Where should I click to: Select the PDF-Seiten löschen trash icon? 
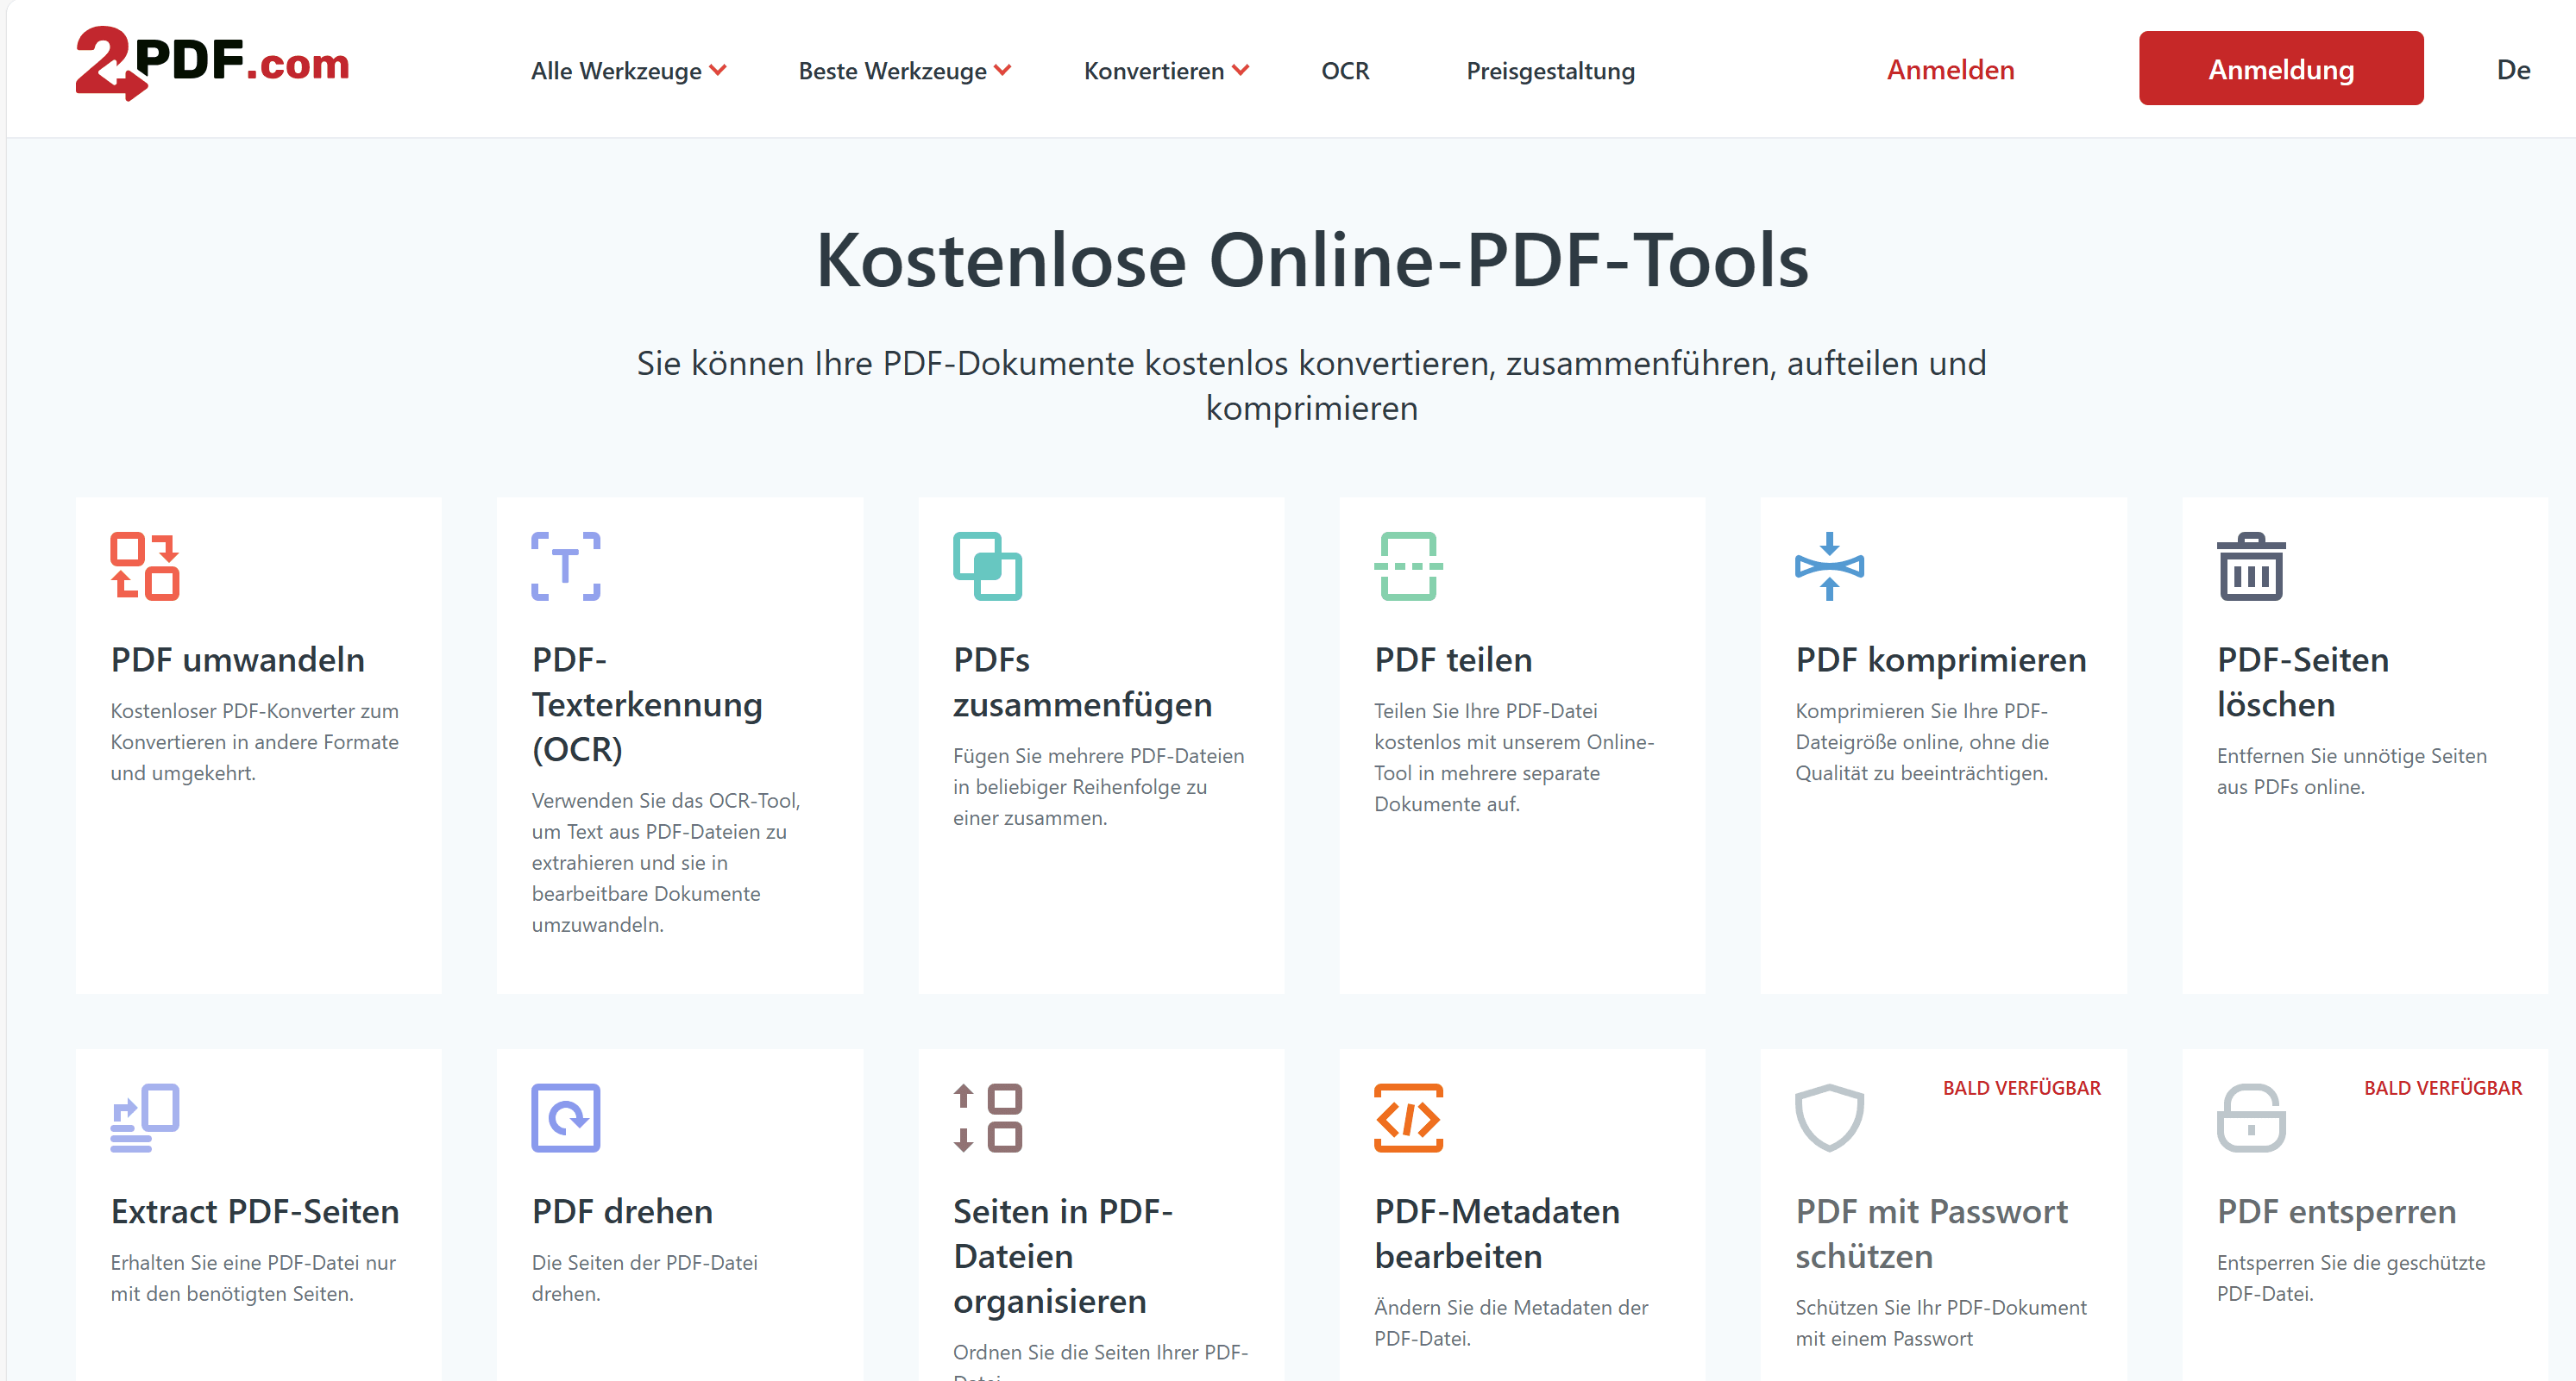click(2251, 566)
